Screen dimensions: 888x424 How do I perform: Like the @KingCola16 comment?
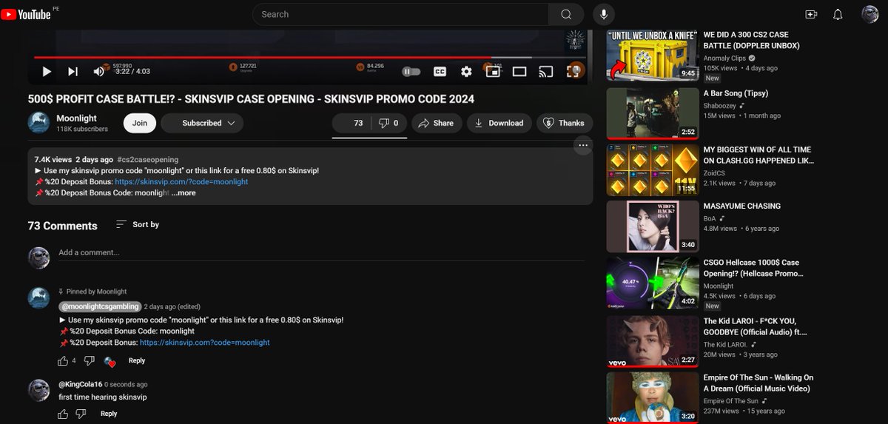click(x=63, y=414)
